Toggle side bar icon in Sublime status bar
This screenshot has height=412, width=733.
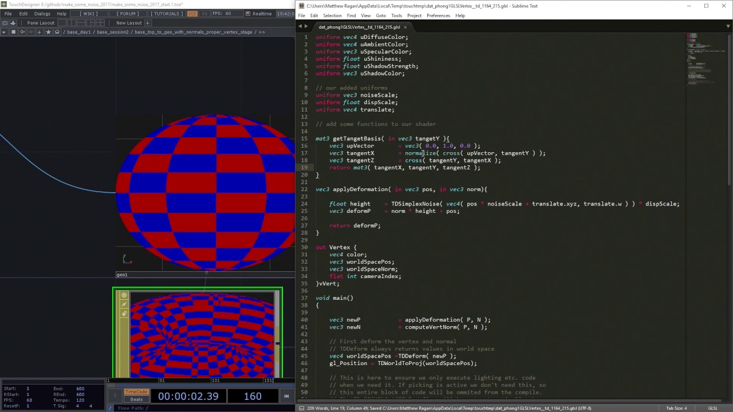click(301, 408)
